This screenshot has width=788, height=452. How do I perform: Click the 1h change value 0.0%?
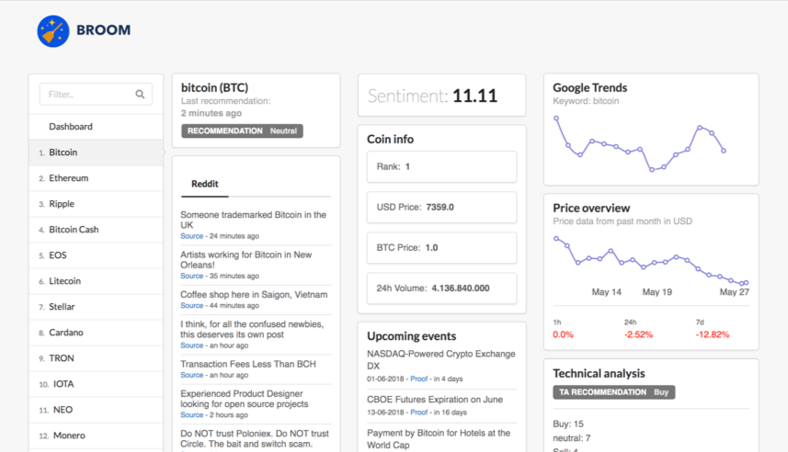(x=563, y=334)
